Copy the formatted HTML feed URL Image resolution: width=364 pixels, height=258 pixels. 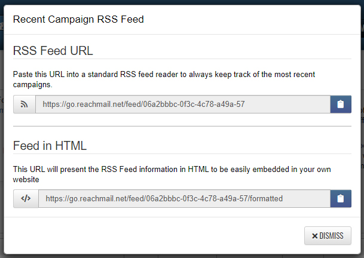coord(341,199)
